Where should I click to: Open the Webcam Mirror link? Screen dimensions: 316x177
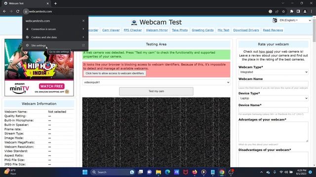tap(157, 30)
